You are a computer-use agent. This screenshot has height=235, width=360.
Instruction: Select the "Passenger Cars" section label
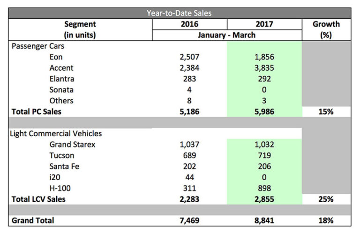pyautogui.click(x=38, y=46)
